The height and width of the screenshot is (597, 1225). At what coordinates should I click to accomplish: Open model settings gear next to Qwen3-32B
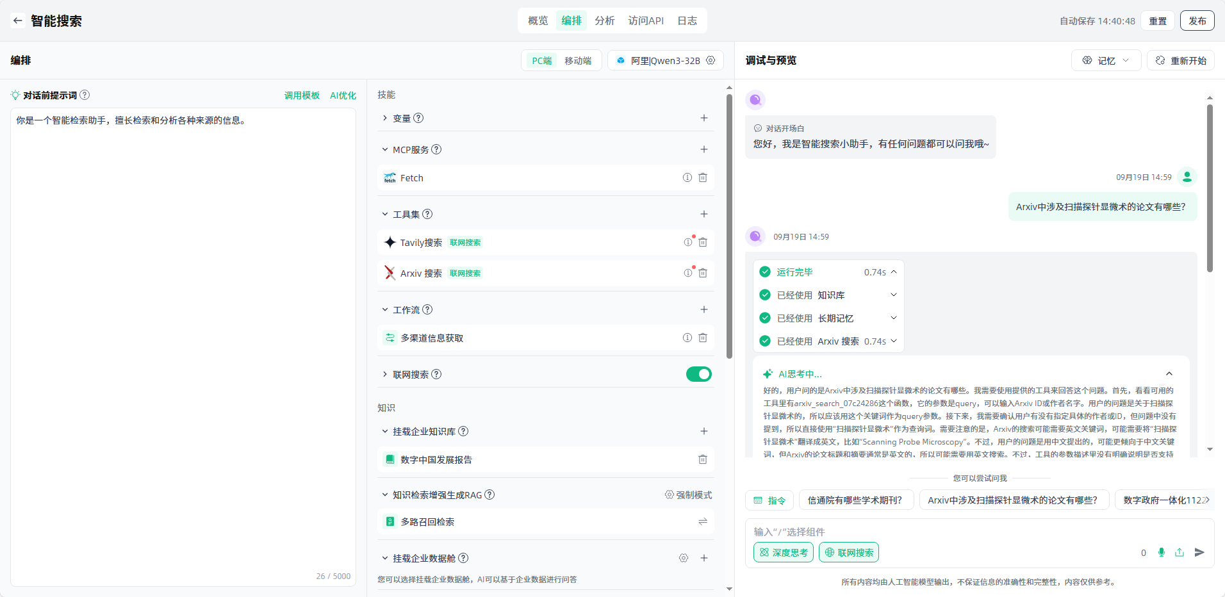pos(711,60)
